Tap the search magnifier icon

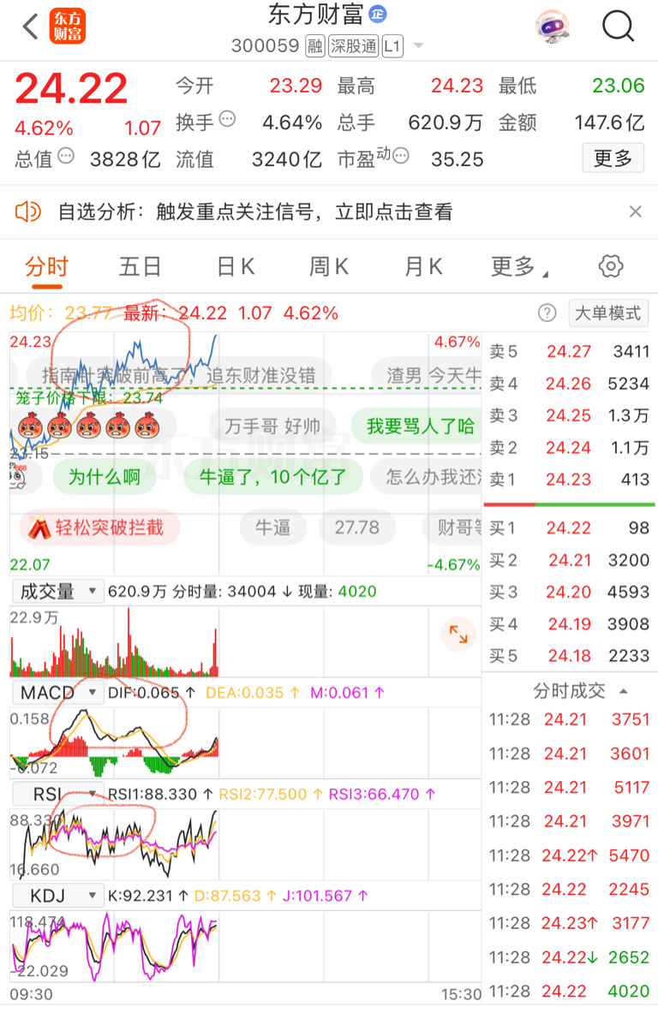coord(618,27)
